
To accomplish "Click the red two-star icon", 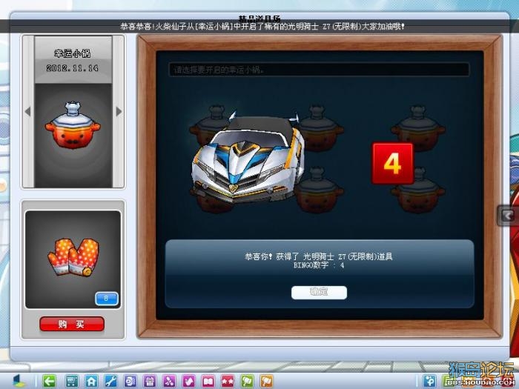I will click(228, 381).
